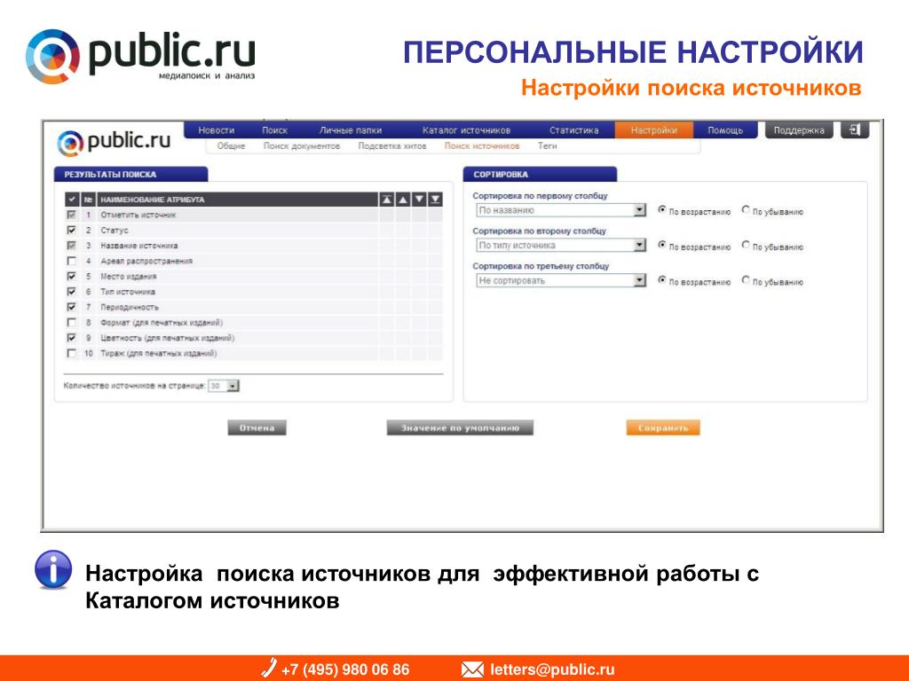
Task: Click the № column header
Action: 88,200
